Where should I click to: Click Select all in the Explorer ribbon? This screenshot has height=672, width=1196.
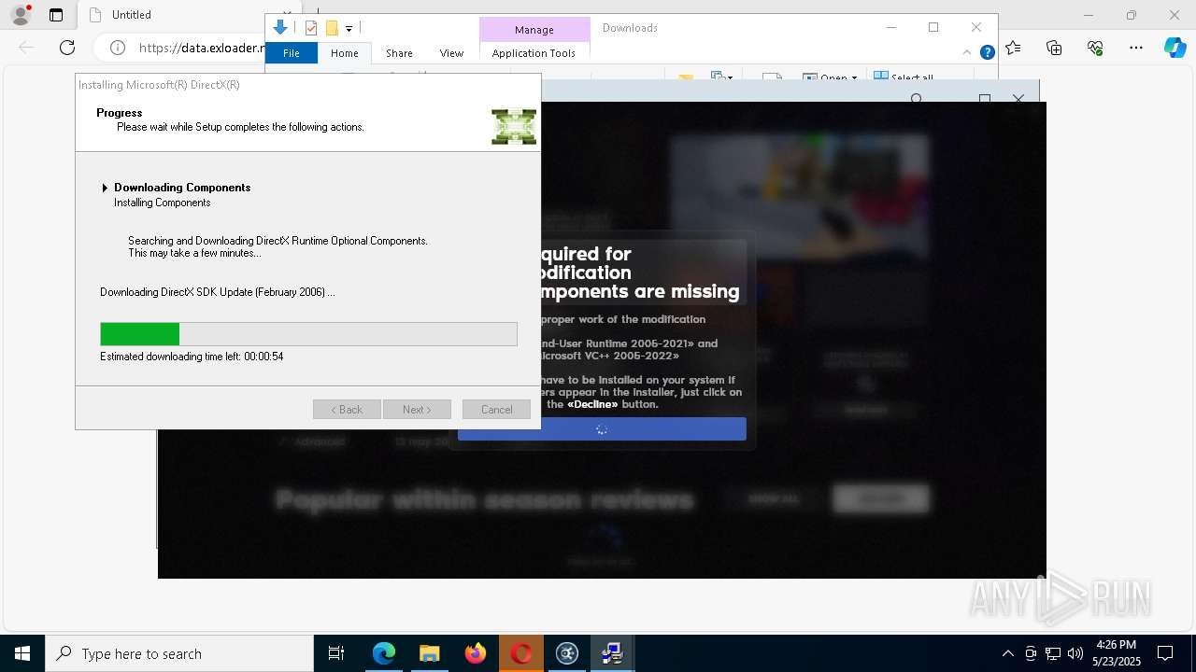[x=904, y=77]
